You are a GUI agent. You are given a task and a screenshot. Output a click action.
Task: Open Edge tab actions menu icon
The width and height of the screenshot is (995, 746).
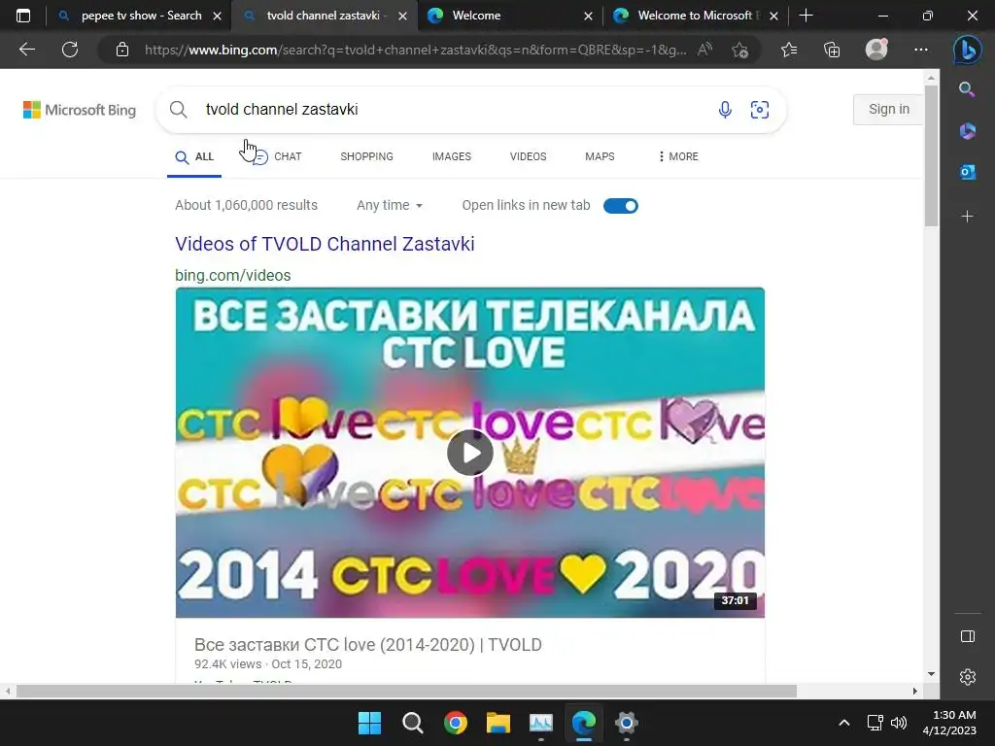coord(23,16)
